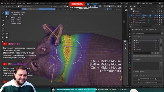The width and height of the screenshot is (164, 92).
Task: Select the Annotate pencil tool
Action: (x=3, y=42)
